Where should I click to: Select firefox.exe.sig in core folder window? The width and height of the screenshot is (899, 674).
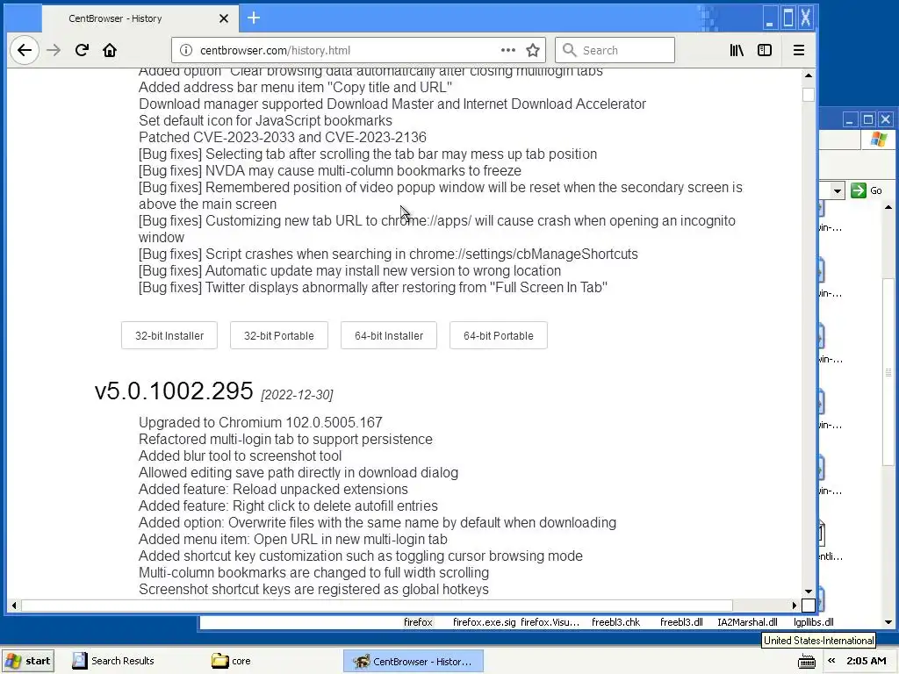[x=484, y=622]
